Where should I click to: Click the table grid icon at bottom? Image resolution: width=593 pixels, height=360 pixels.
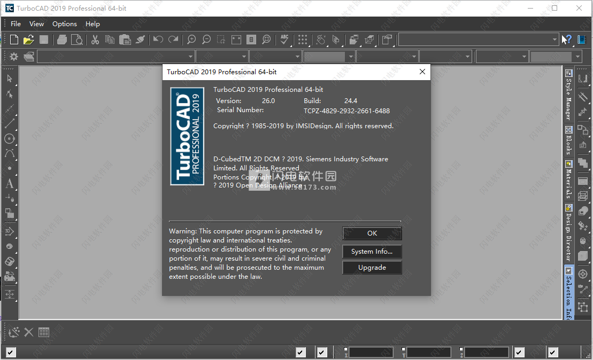tap(44, 332)
